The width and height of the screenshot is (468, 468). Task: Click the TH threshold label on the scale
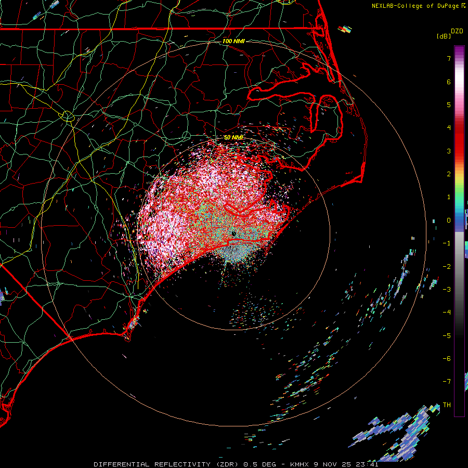pyautogui.click(x=447, y=405)
